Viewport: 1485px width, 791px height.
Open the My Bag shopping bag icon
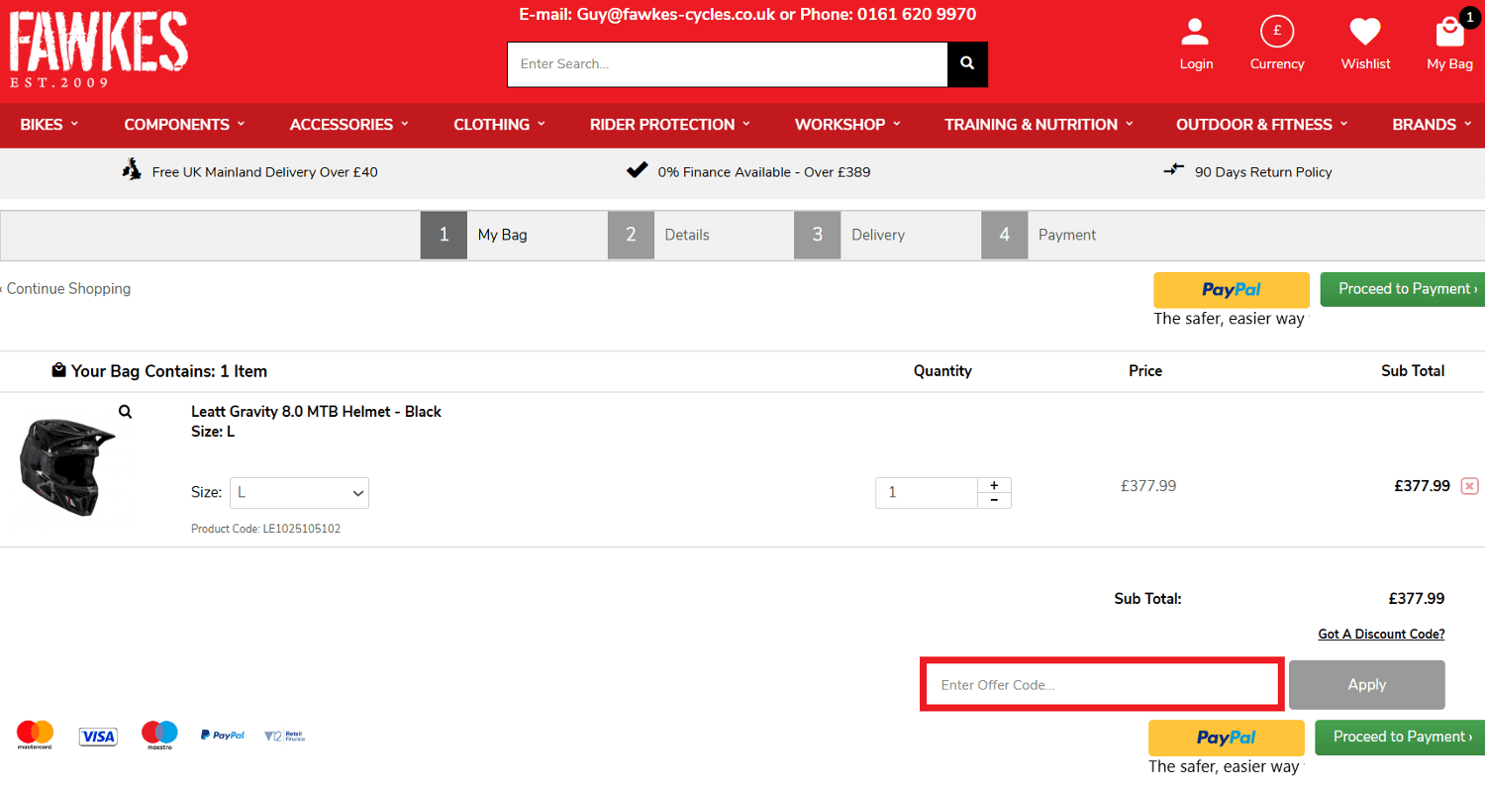point(1450,32)
